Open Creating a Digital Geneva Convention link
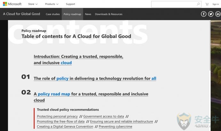The height and width of the screenshot is (131, 221). click(x=65, y=127)
